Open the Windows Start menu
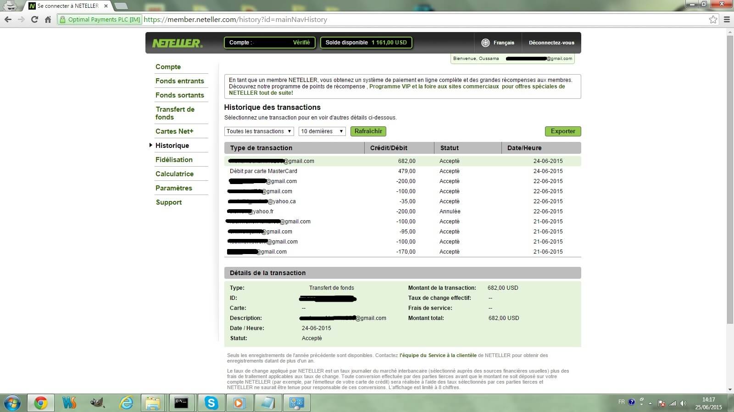 [12, 403]
